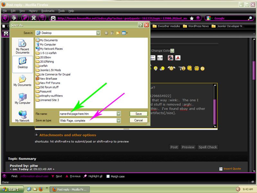Click the Stop loading toolbar button
This screenshot has width=257, height=193.
point(33,18)
